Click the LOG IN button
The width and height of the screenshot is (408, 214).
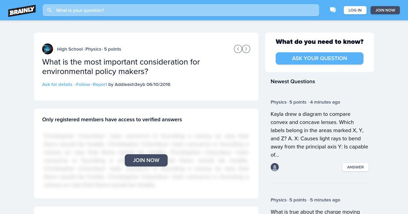[355, 10]
